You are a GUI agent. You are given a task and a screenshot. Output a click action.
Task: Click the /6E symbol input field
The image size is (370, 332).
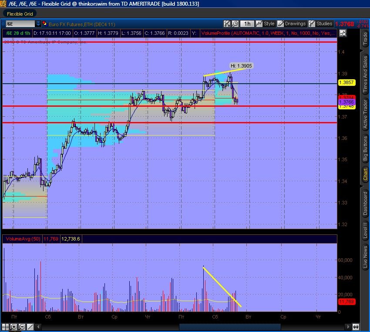tap(20, 24)
